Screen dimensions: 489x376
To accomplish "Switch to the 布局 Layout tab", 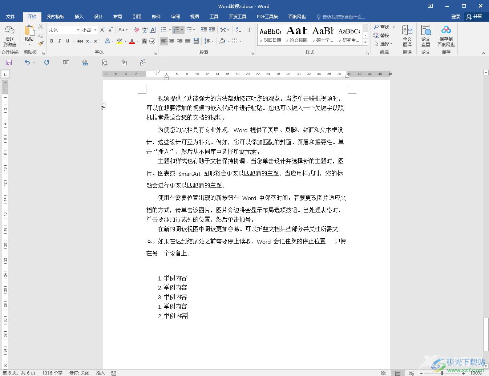I will click(117, 17).
